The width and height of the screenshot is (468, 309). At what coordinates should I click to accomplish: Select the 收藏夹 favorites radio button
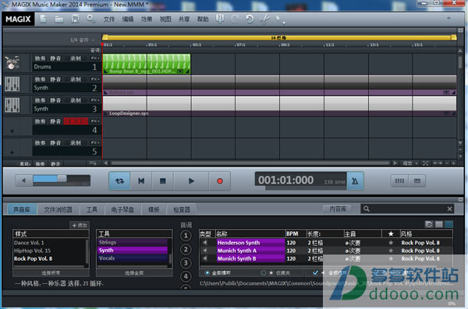[x=264, y=272]
